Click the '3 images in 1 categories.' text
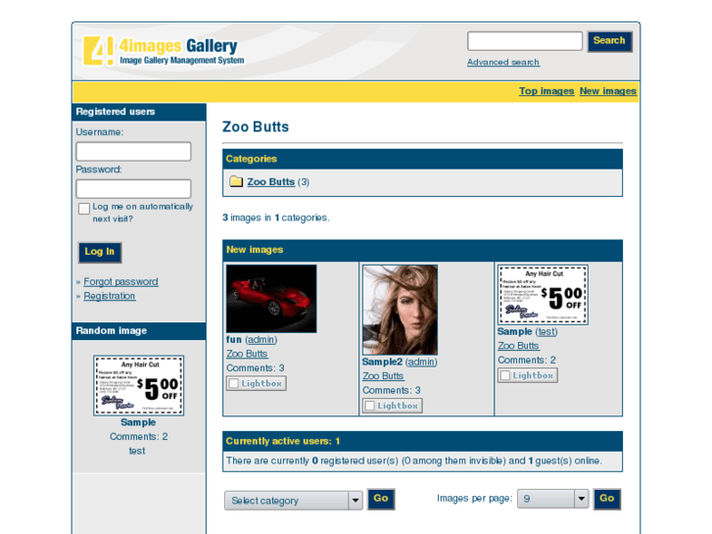 click(x=276, y=218)
